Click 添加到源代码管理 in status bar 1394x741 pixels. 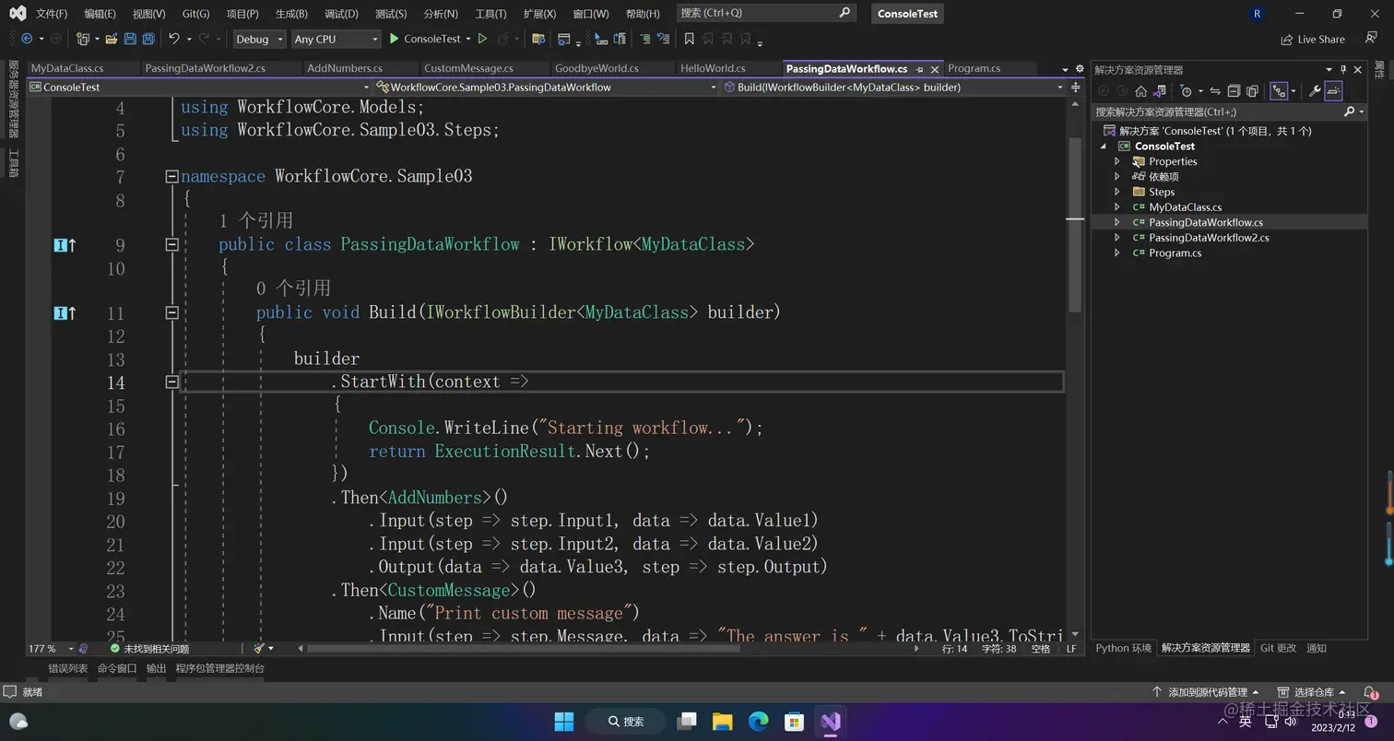1207,692
